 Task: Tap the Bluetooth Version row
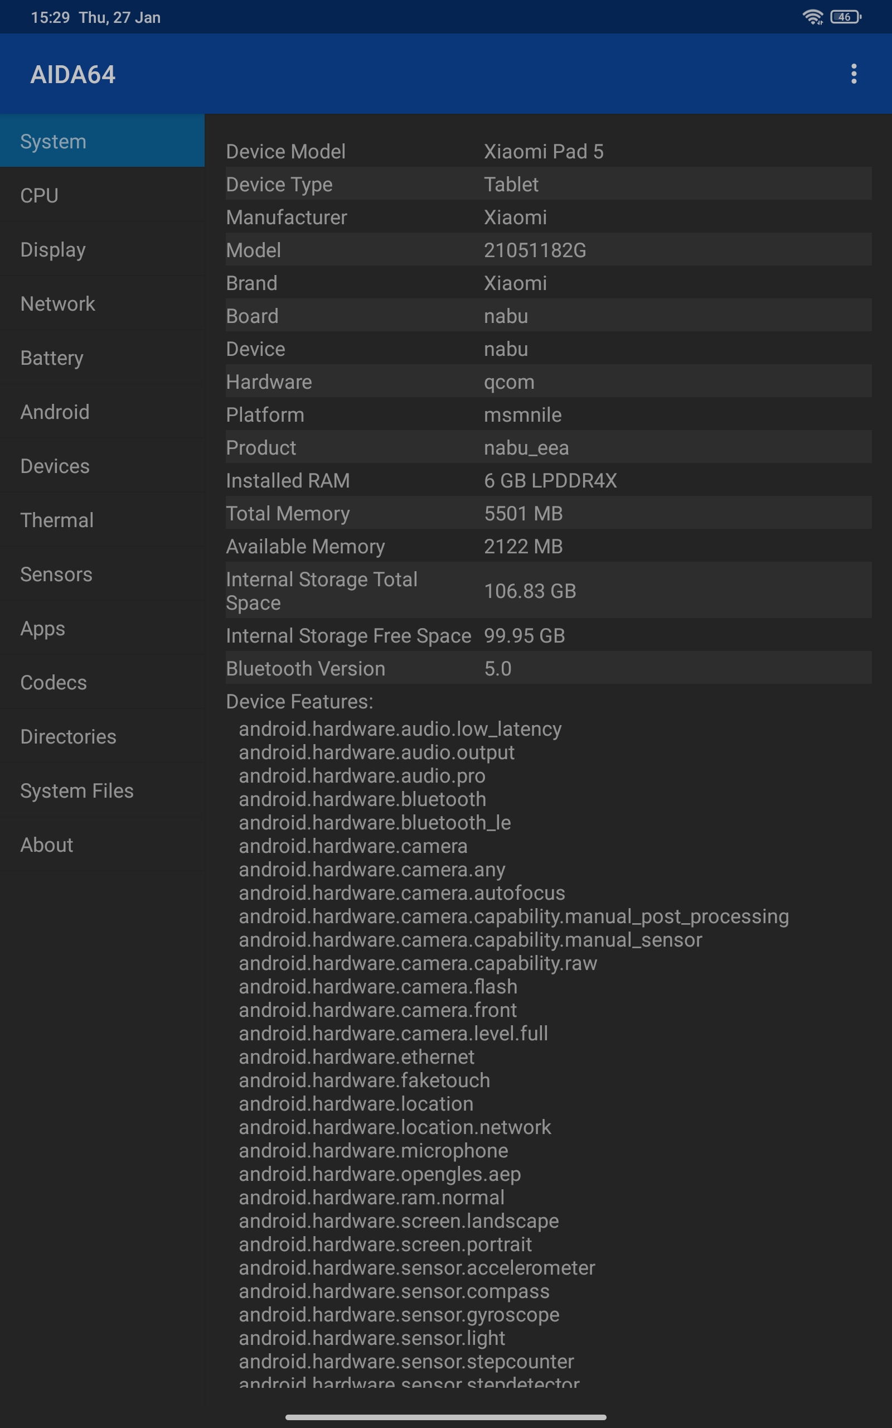pyautogui.click(x=549, y=668)
